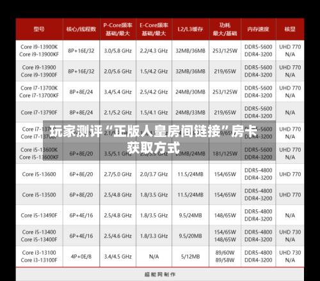320x281 pixels.
Task: Select the Core i9-13900KF model name
Action: (39, 54)
